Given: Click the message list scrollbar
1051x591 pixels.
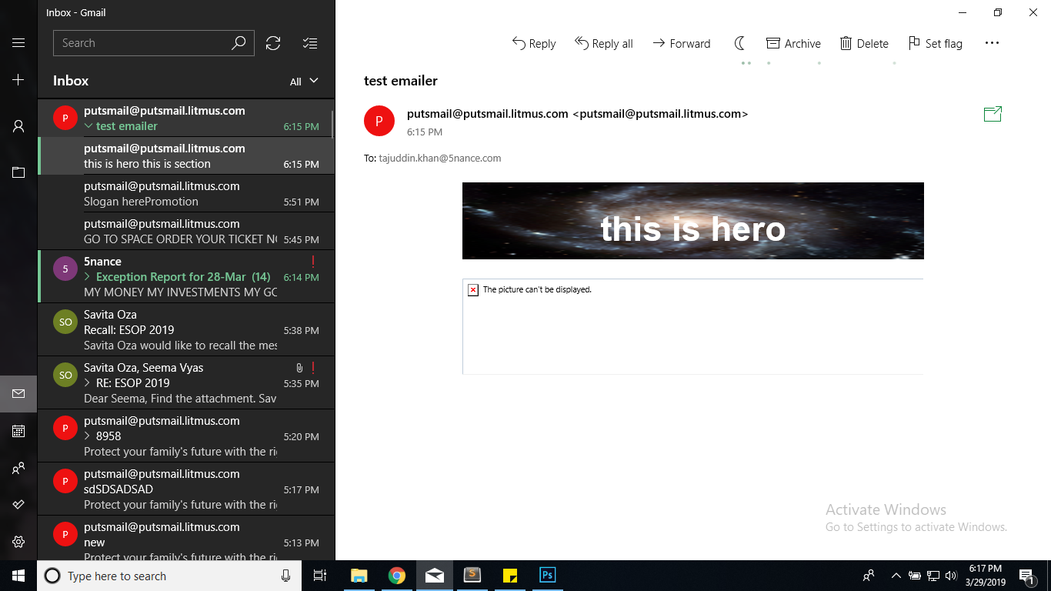Looking at the screenshot, I should click(332, 123).
